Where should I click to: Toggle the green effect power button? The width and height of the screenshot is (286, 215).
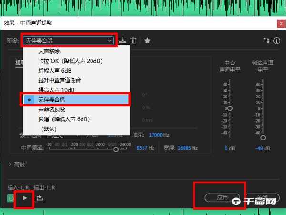10,198
